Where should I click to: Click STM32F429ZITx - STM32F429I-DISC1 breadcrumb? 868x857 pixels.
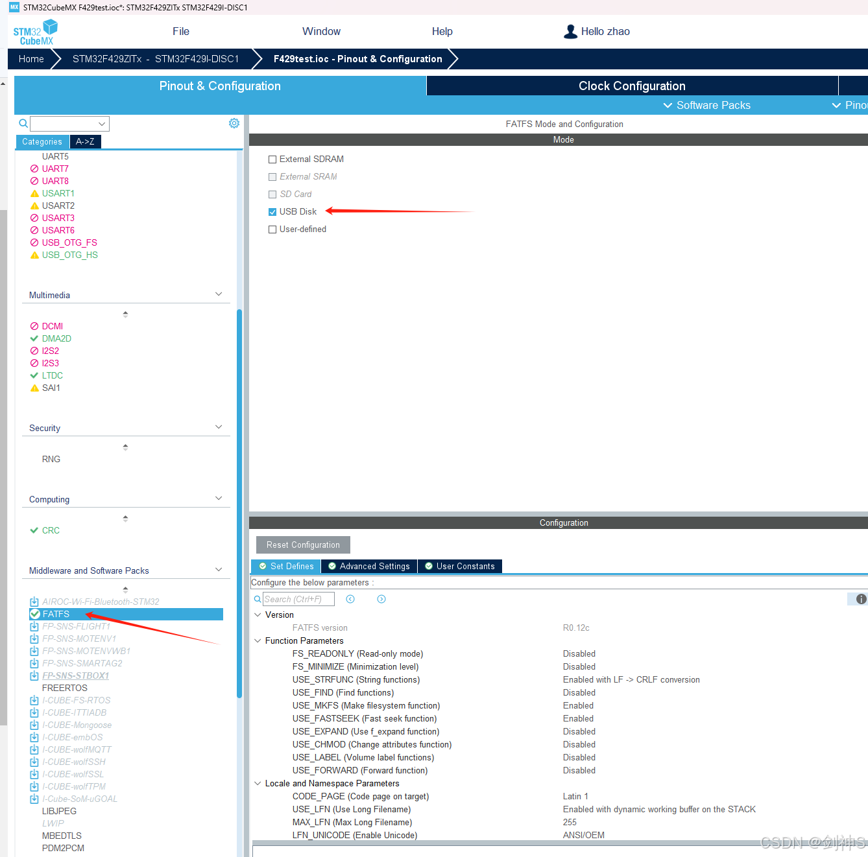156,59
